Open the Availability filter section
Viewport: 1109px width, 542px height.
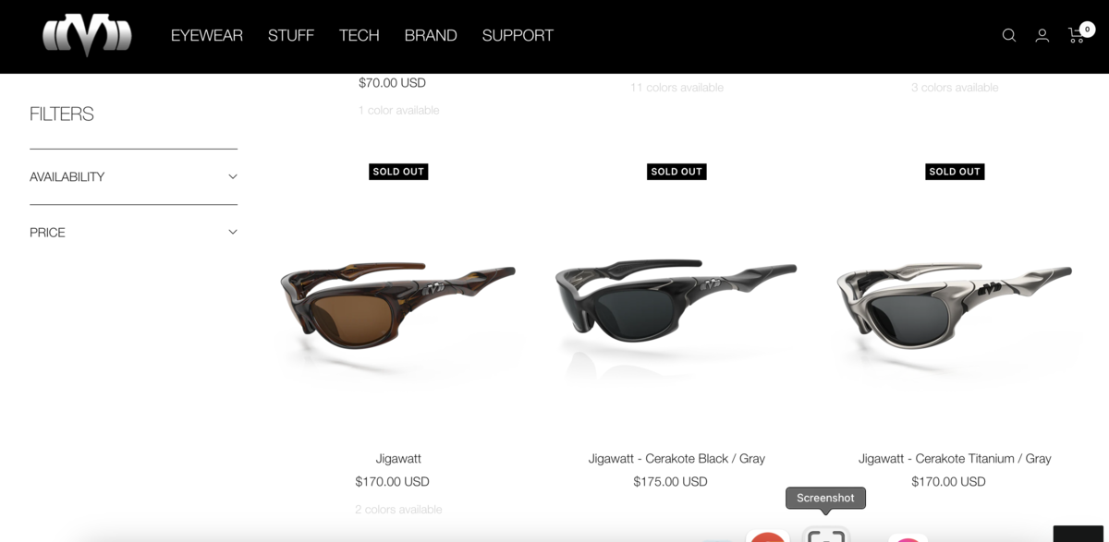(133, 176)
